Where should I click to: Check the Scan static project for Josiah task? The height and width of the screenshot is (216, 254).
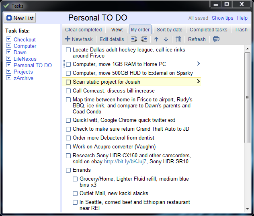[x=68, y=82]
